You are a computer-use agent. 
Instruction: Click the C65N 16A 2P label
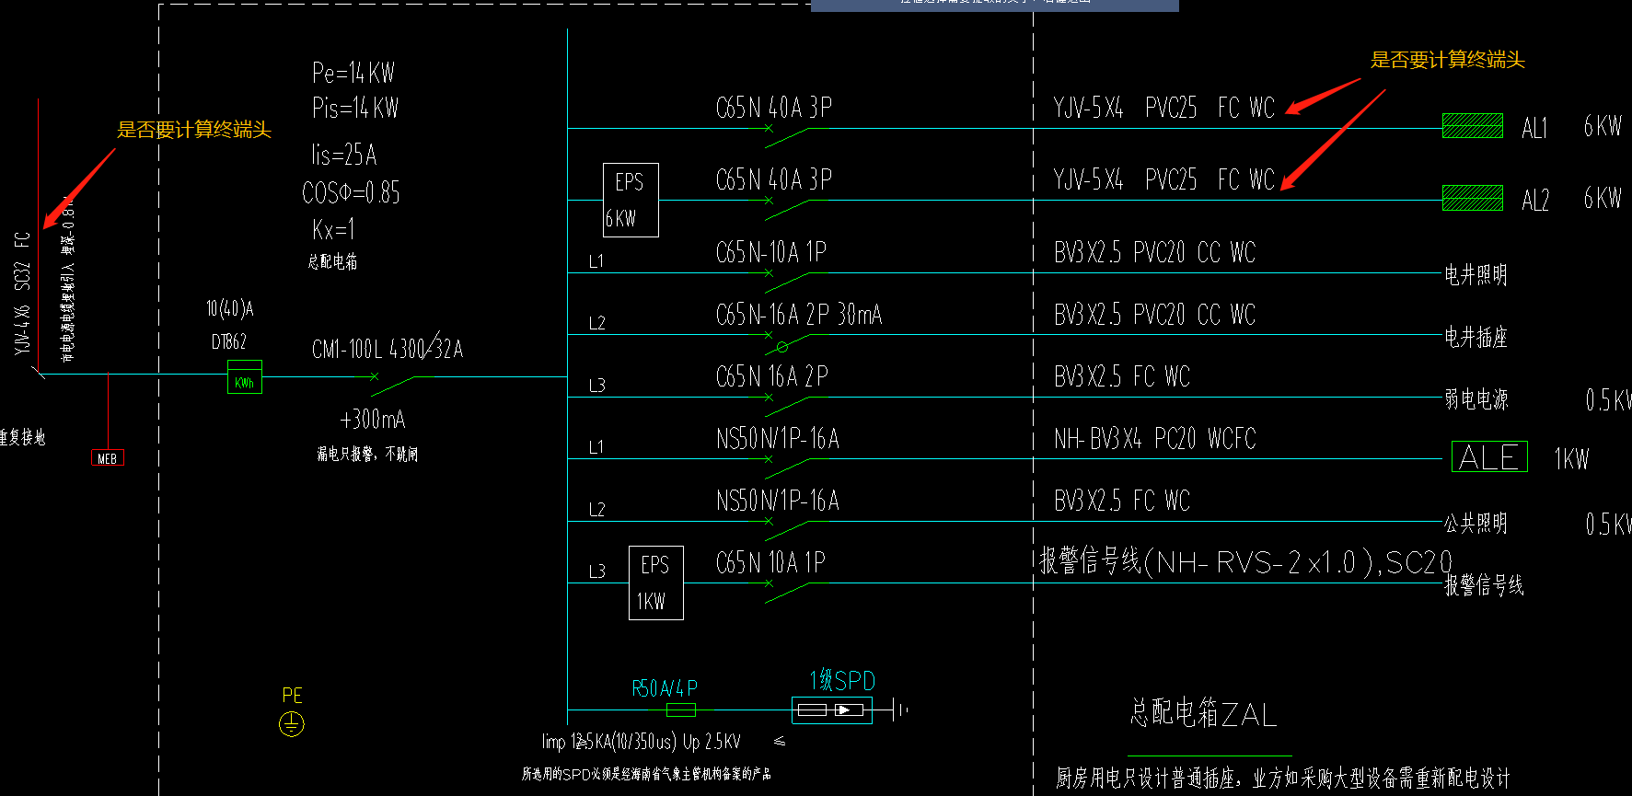pyautogui.click(x=772, y=376)
